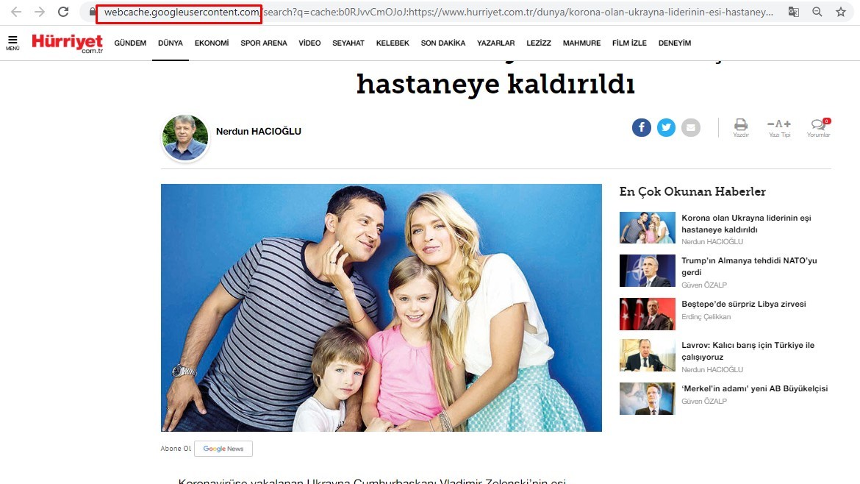Image resolution: width=860 pixels, height=484 pixels.
Task: Click the Google News subscribe button
Action: coord(223,449)
